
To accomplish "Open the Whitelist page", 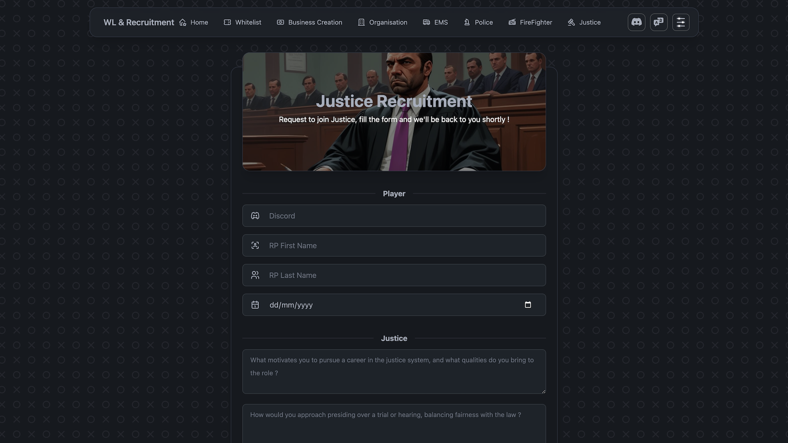I will [x=242, y=22].
